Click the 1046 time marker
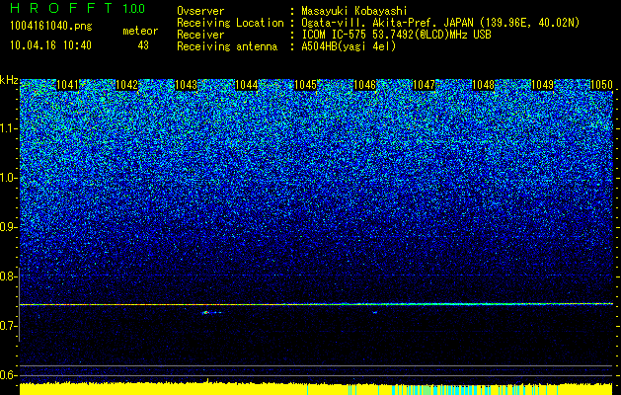The width and height of the screenshot is (621, 395). coord(364,85)
